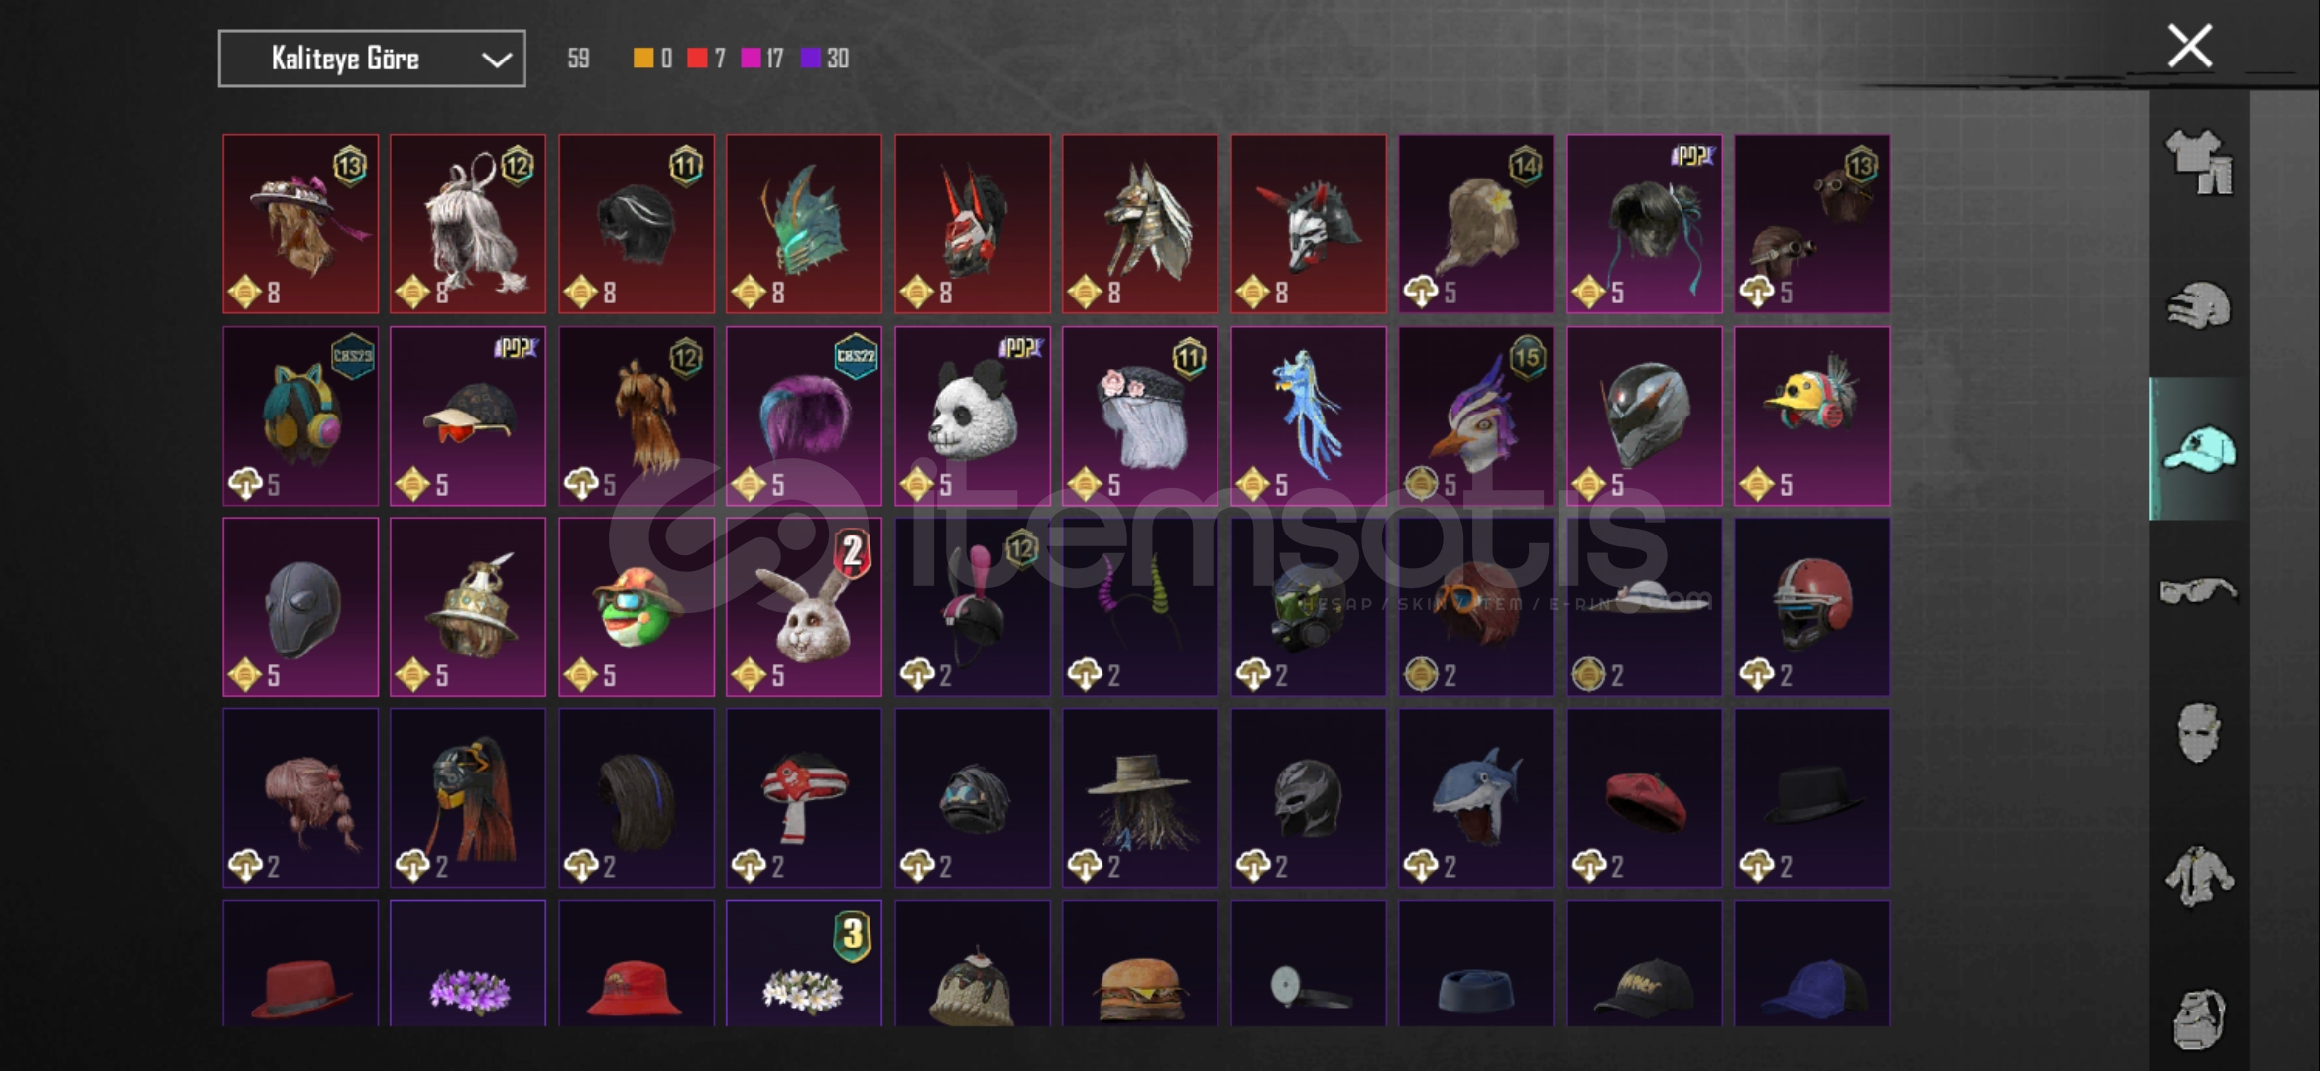Screen dimensions: 2320x1071
Task: Select the red beret item
Action: (1644, 797)
